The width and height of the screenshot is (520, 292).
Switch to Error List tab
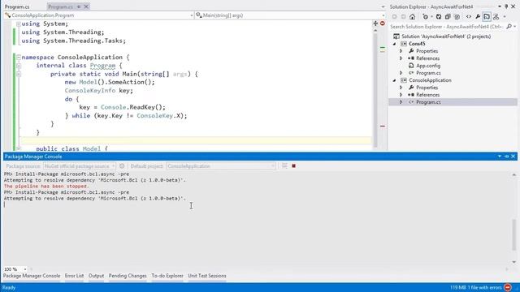74,276
